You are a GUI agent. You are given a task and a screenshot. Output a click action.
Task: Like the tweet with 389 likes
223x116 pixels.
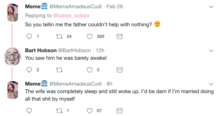pos(90,36)
